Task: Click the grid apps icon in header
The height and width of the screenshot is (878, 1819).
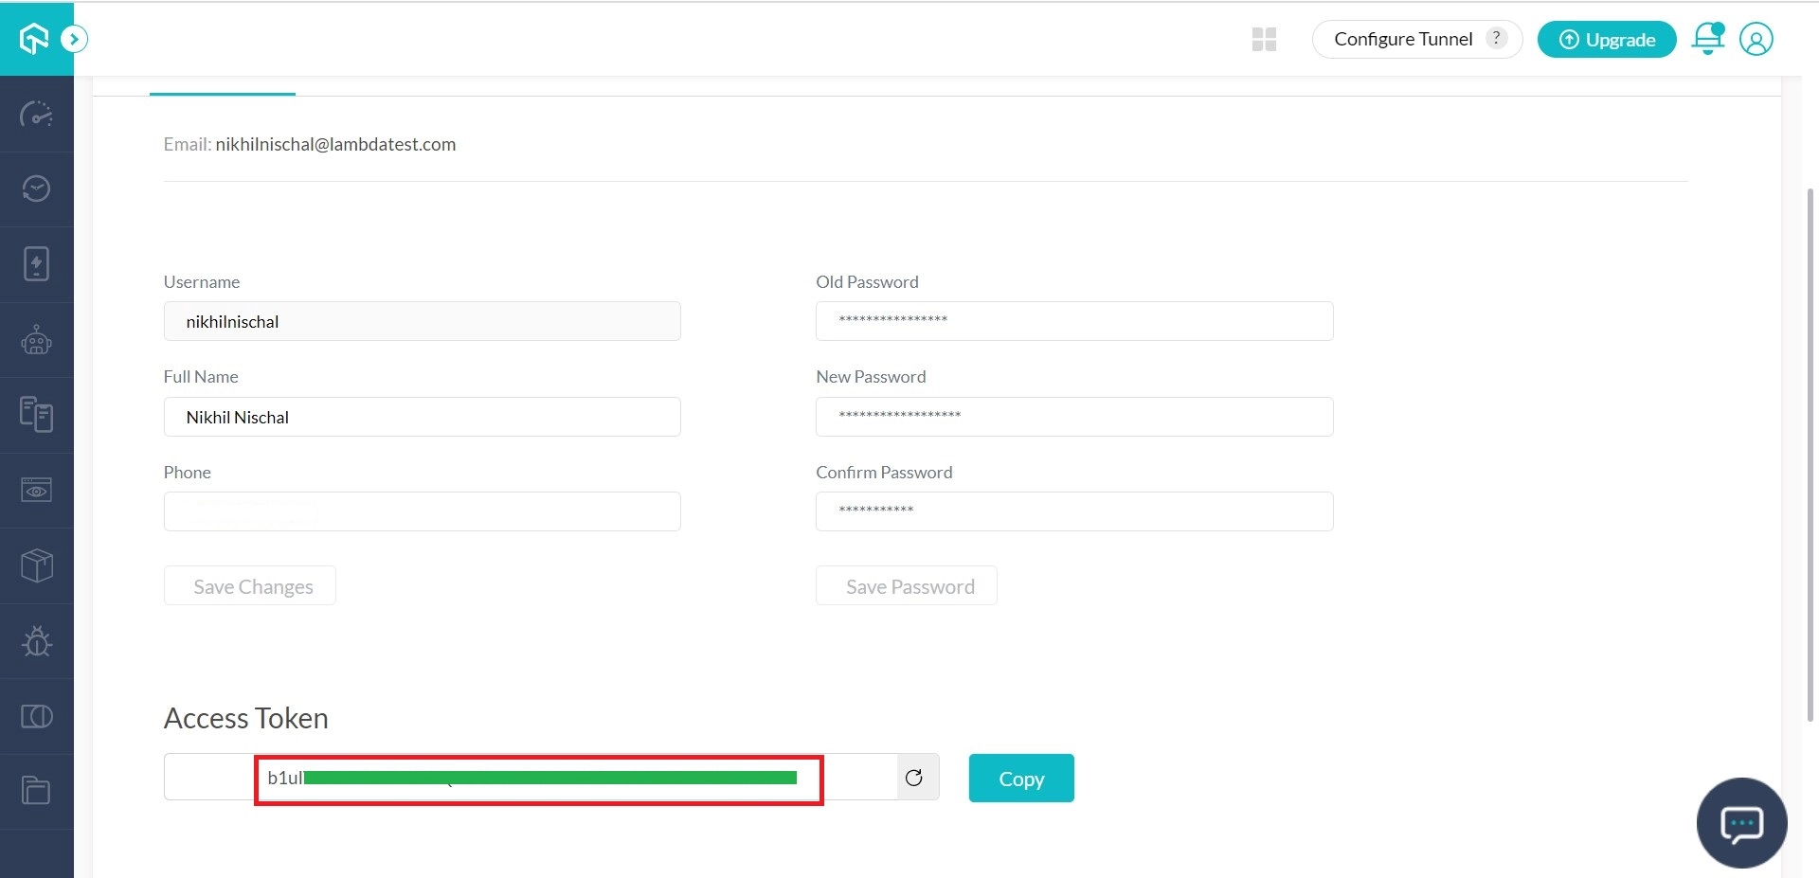Action: [x=1264, y=39]
